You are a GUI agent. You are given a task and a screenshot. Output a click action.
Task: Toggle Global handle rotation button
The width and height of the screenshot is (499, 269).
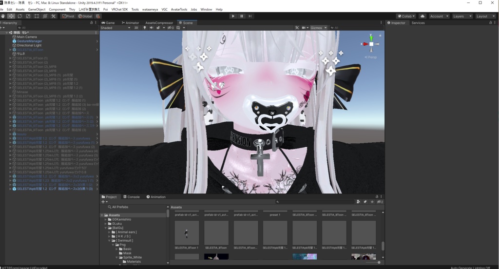(85, 16)
